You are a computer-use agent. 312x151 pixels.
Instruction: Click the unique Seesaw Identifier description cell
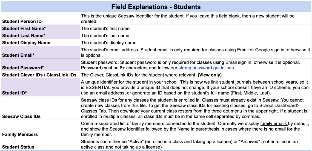click(196, 19)
